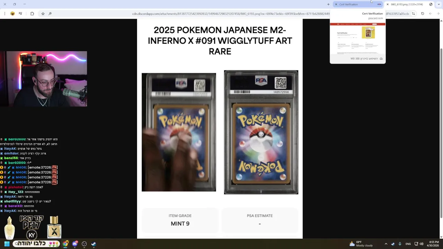Click the page's vertical scrollbar thumb
This screenshot has width=443, height=249.
pyautogui.click(x=441, y=133)
